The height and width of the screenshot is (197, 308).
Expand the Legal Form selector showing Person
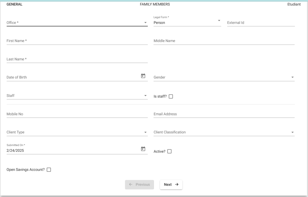click(x=219, y=21)
